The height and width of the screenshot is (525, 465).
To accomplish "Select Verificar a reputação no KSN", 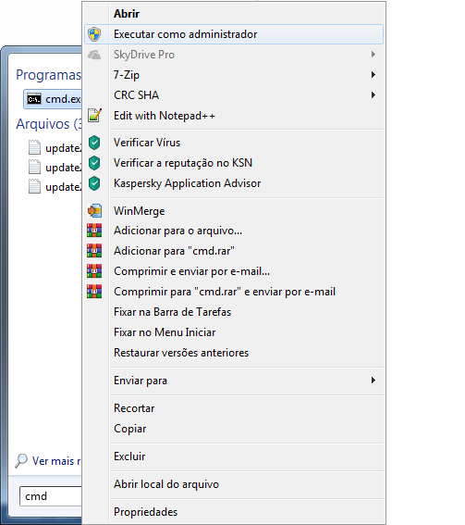I will (234, 163).
